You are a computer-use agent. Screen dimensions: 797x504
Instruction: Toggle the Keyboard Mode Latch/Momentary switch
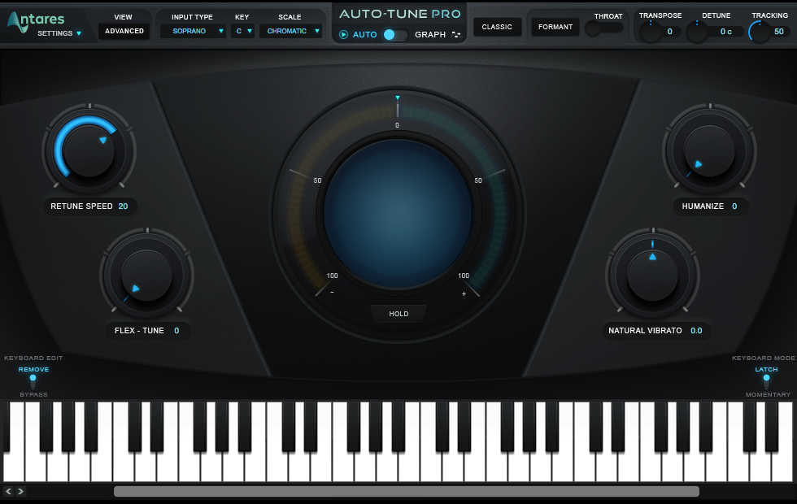(x=766, y=381)
